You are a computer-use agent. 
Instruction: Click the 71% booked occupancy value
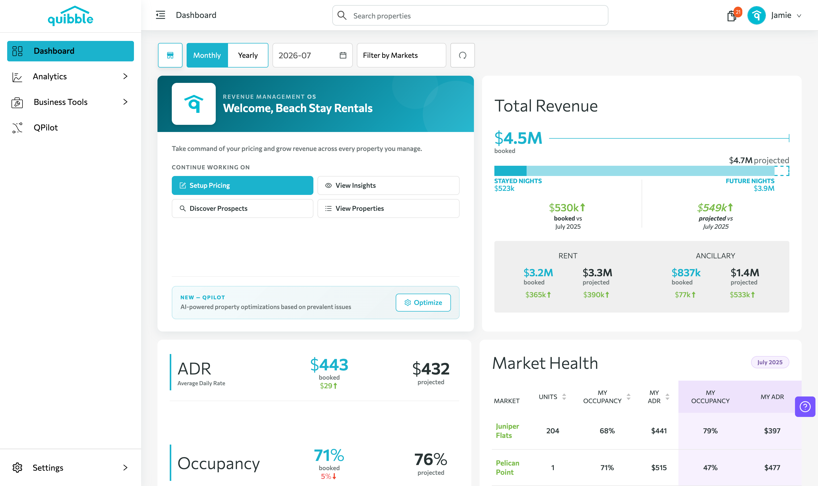(x=329, y=455)
